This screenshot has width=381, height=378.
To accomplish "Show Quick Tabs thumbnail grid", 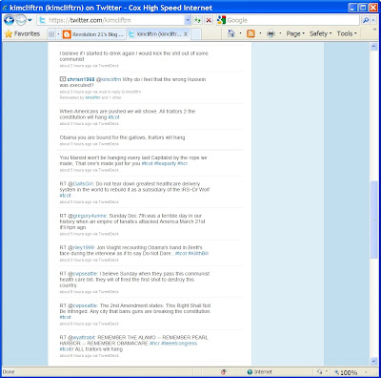I will click(51, 34).
